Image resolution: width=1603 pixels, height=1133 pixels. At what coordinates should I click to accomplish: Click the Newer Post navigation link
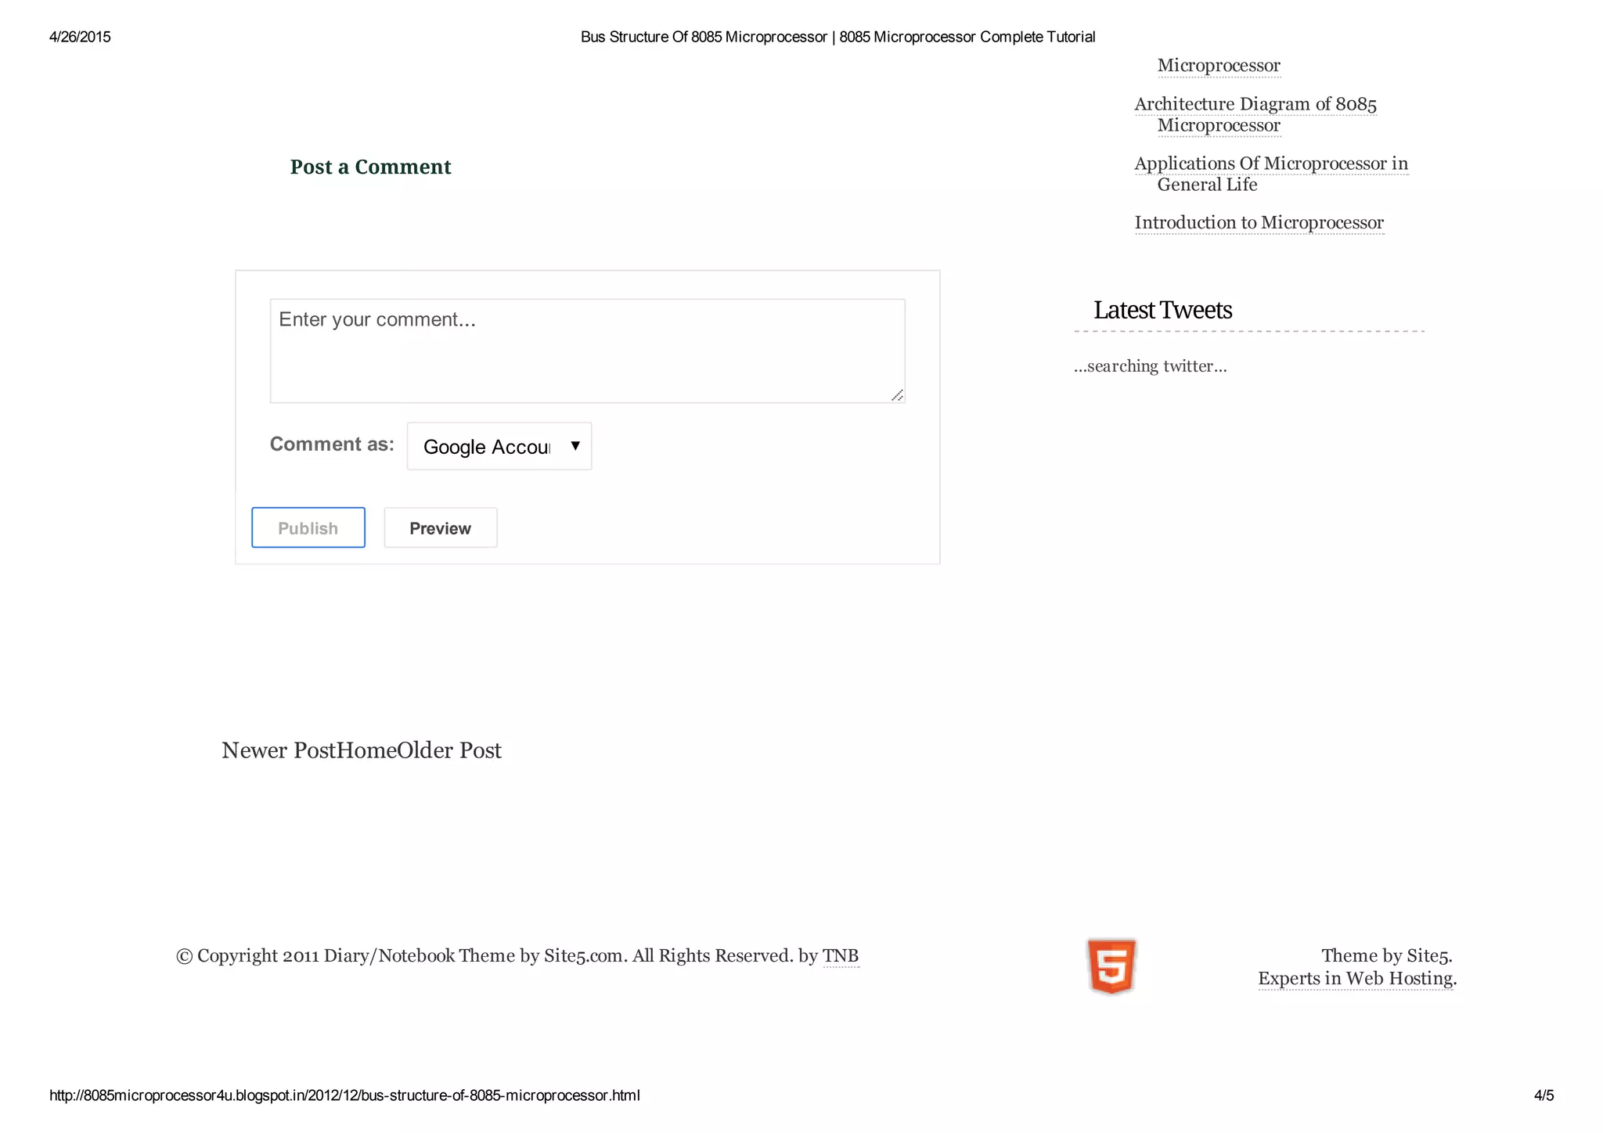click(x=279, y=750)
